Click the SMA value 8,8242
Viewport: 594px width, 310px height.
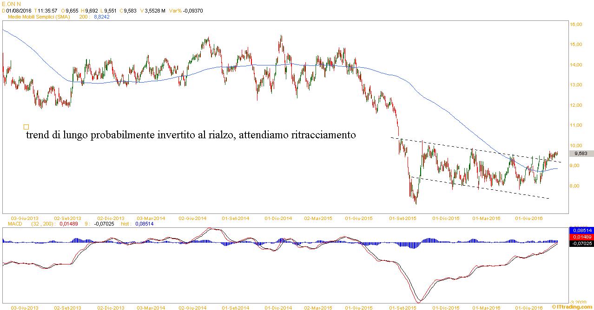(102, 17)
